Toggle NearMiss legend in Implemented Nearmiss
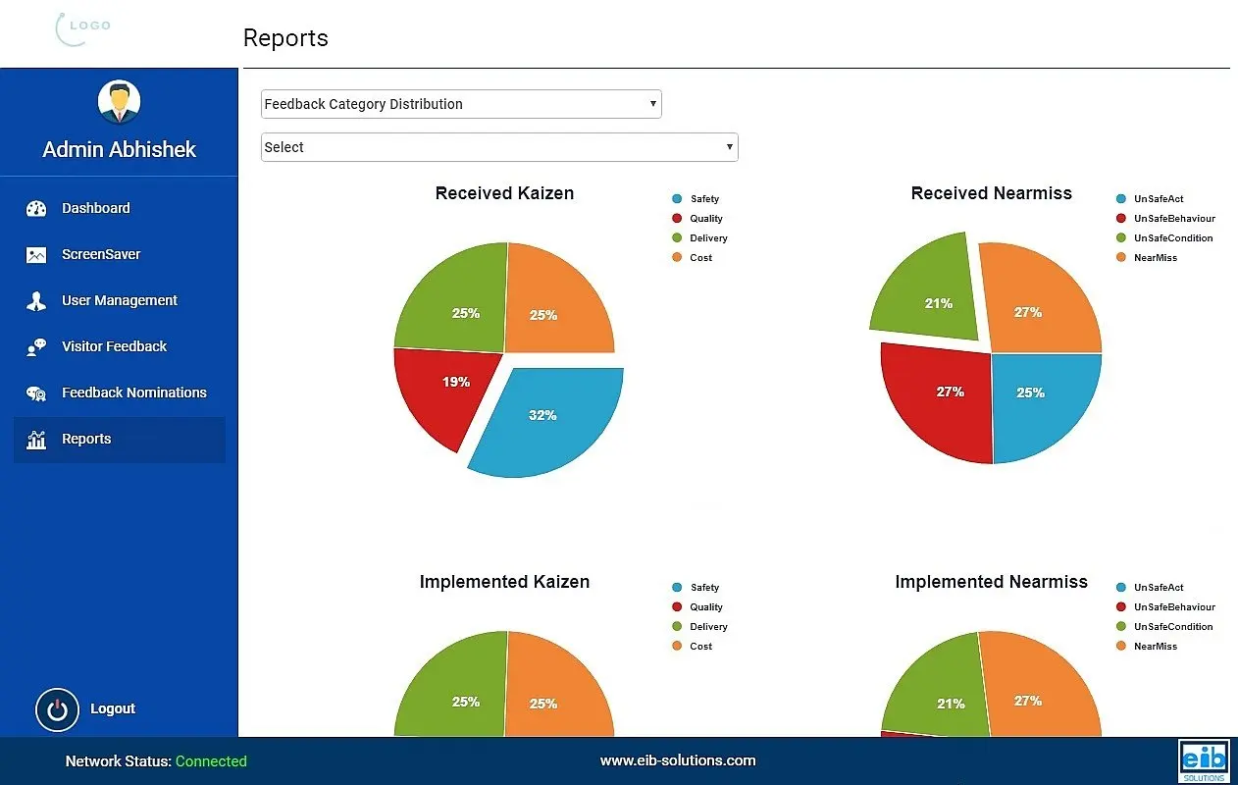The height and width of the screenshot is (785, 1238). pyautogui.click(x=1147, y=647)
